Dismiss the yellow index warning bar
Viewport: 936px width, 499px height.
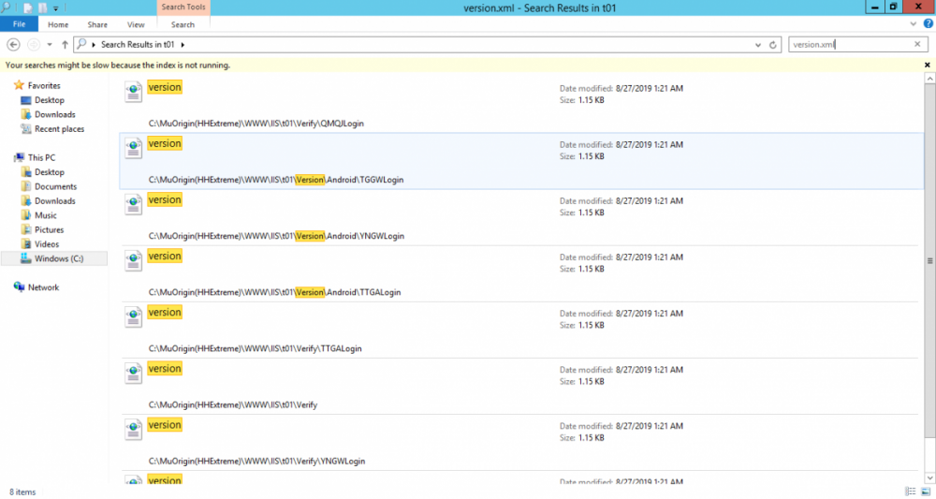pyautogui.click(x=927, y=65)
